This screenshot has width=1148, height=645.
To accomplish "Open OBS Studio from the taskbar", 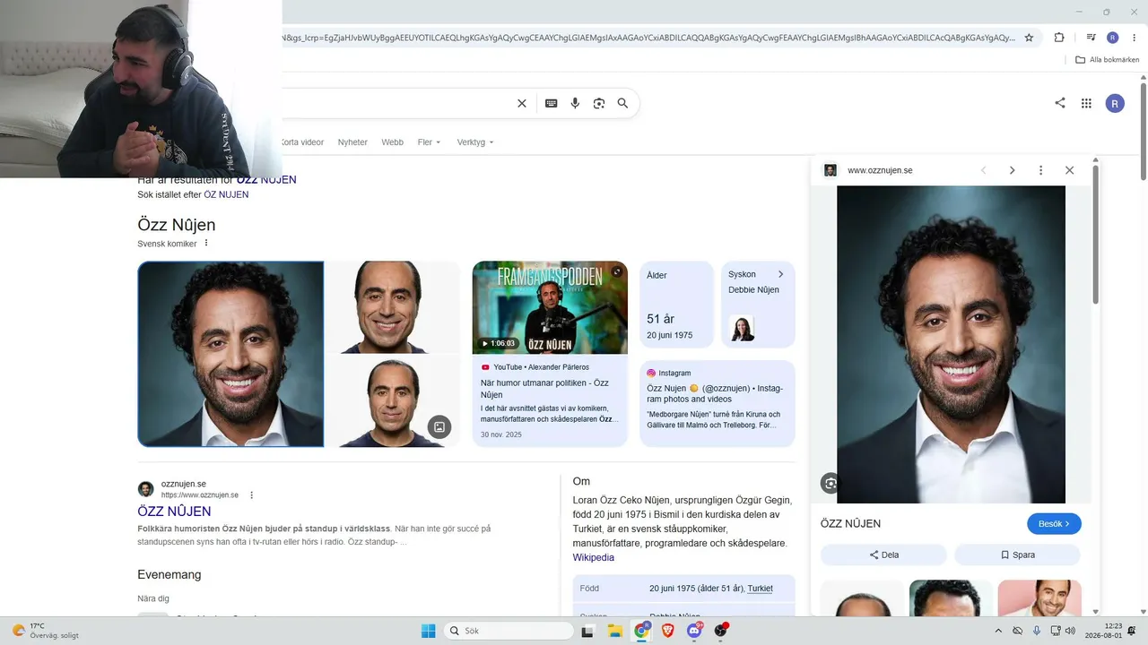I will point(720,631).
